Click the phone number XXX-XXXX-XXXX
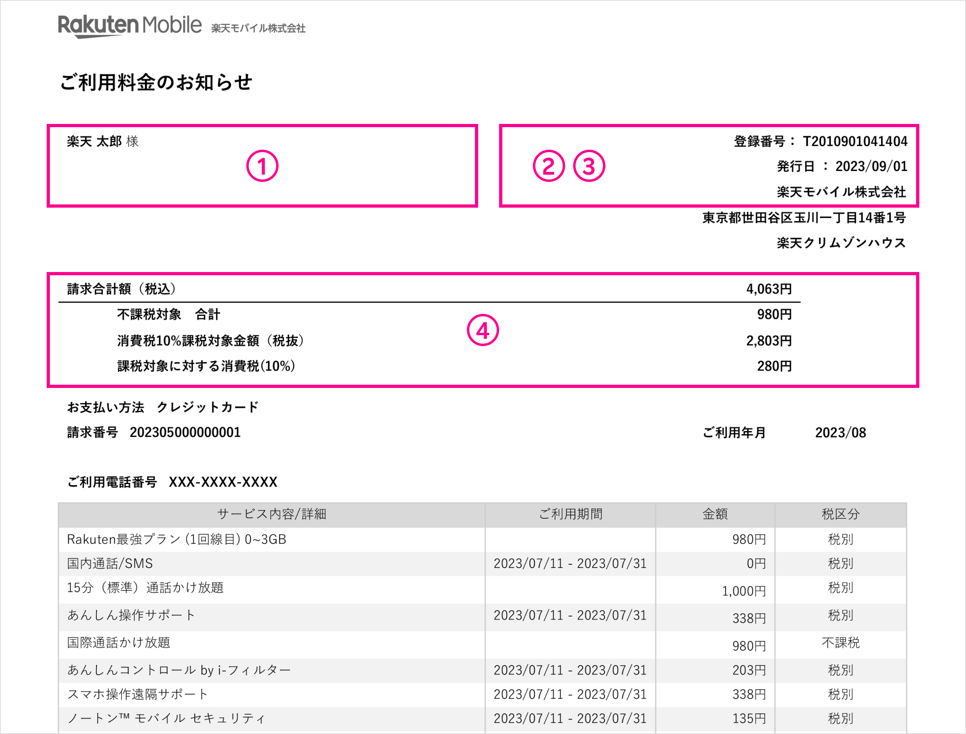 point(223,482)
